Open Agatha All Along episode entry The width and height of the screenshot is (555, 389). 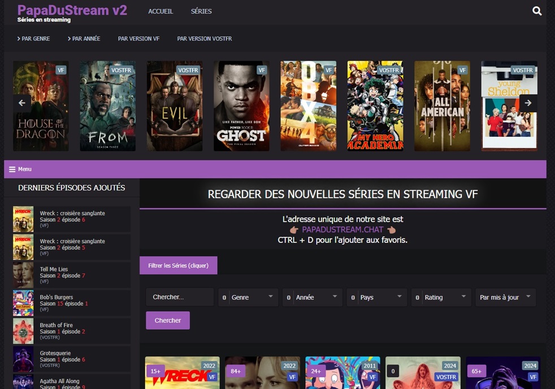pos(72,382)
